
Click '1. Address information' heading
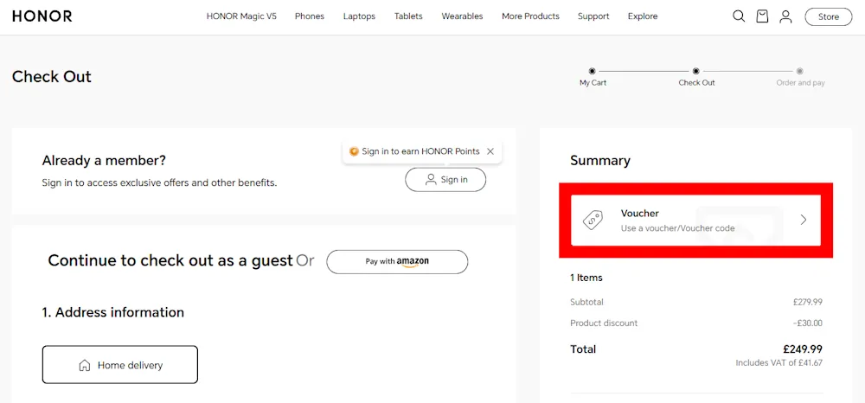point(113,312)
